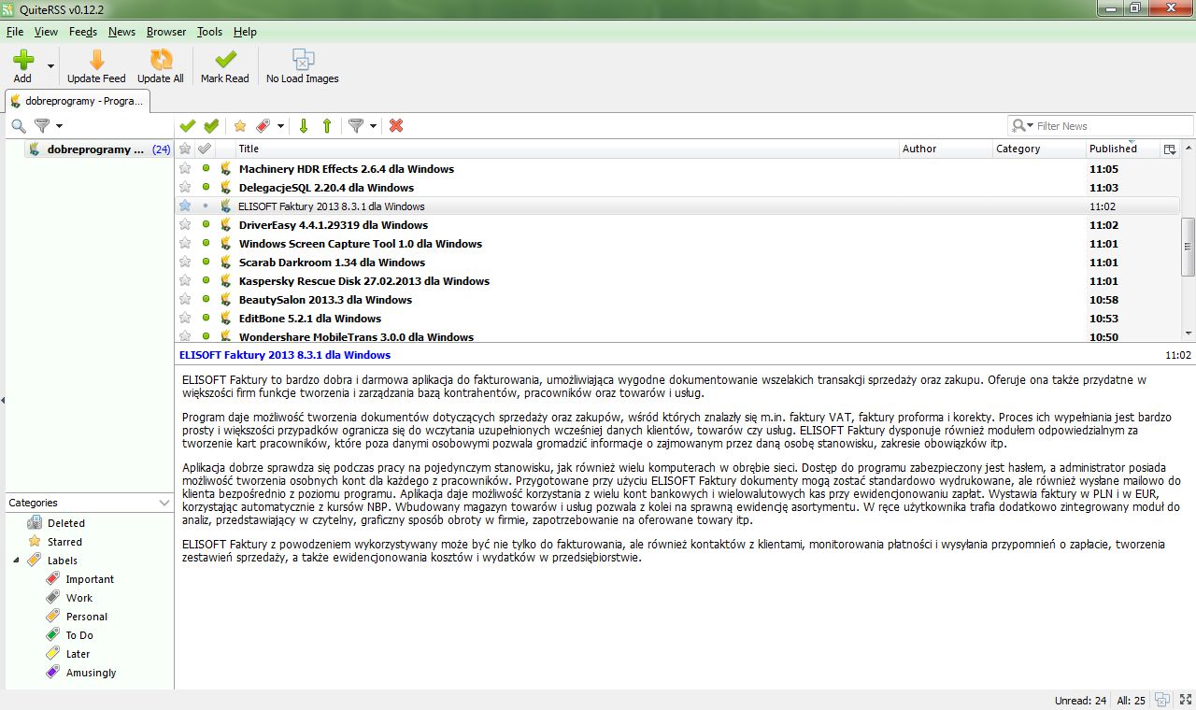Click the label tag toolbar icon
1196x710 pixels.
[x=263, y=126]
